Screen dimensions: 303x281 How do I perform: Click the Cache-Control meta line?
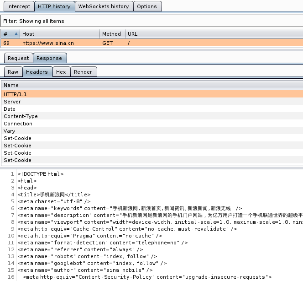127,229
